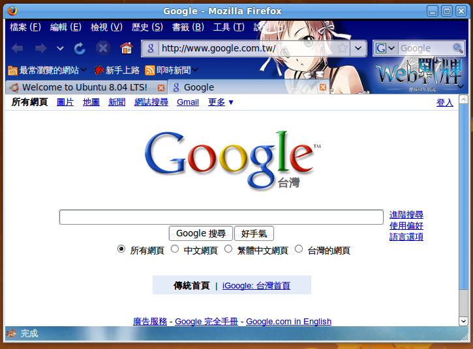Expand the 最常瀏覽的網站 bookmark menu arrow
Screen dimensions: 473x349
pyautogui.click(x=84, y=70)
